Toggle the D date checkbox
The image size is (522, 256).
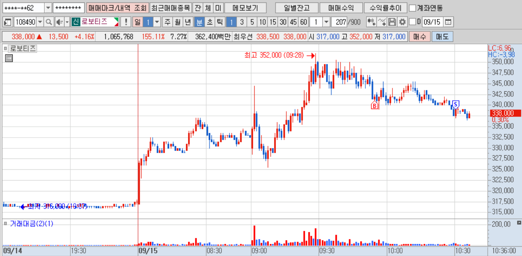[413, 22]
